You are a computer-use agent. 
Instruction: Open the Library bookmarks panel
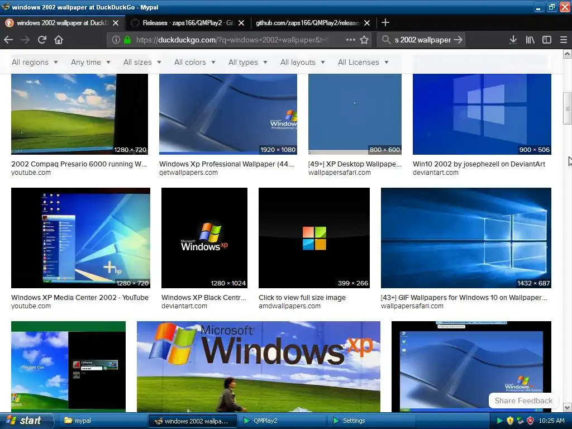point(530,40)
